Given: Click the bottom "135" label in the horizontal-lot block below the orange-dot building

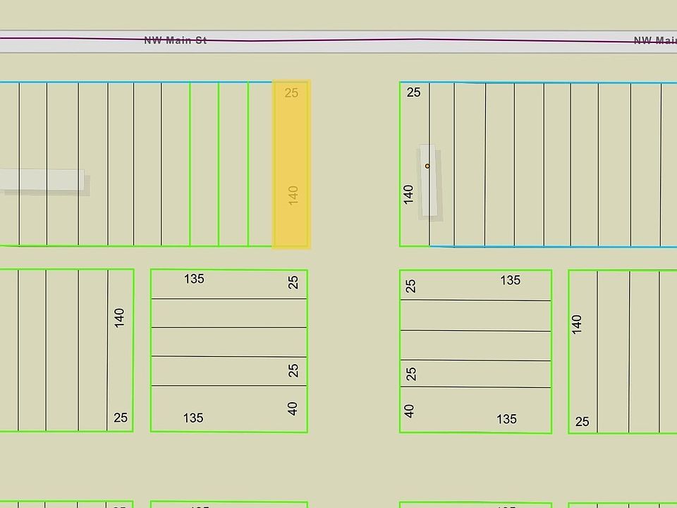Looking at the screenshot, I should [506, 418].
